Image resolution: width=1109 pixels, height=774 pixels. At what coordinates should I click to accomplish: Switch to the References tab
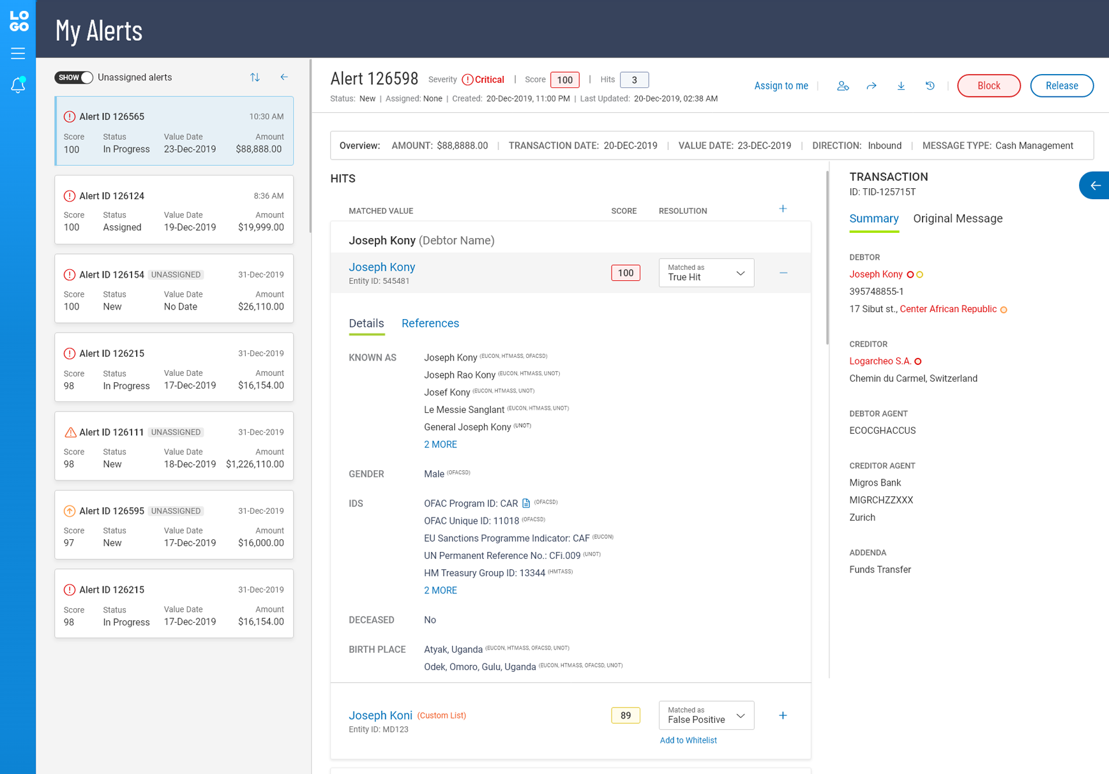pos(430,324)
